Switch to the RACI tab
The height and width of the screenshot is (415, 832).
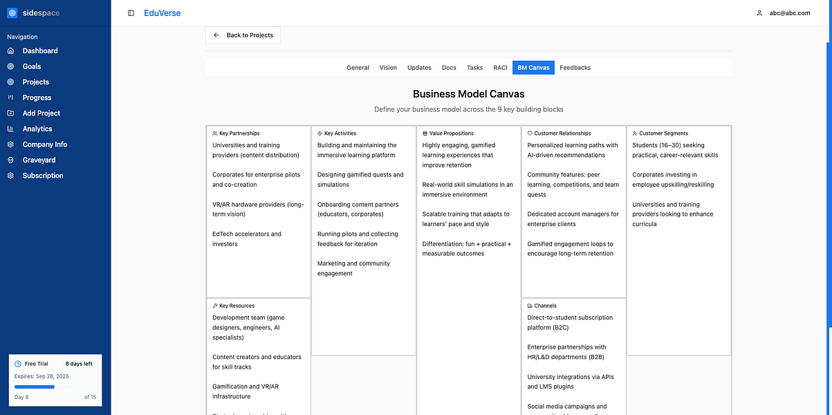pos(500,68)
